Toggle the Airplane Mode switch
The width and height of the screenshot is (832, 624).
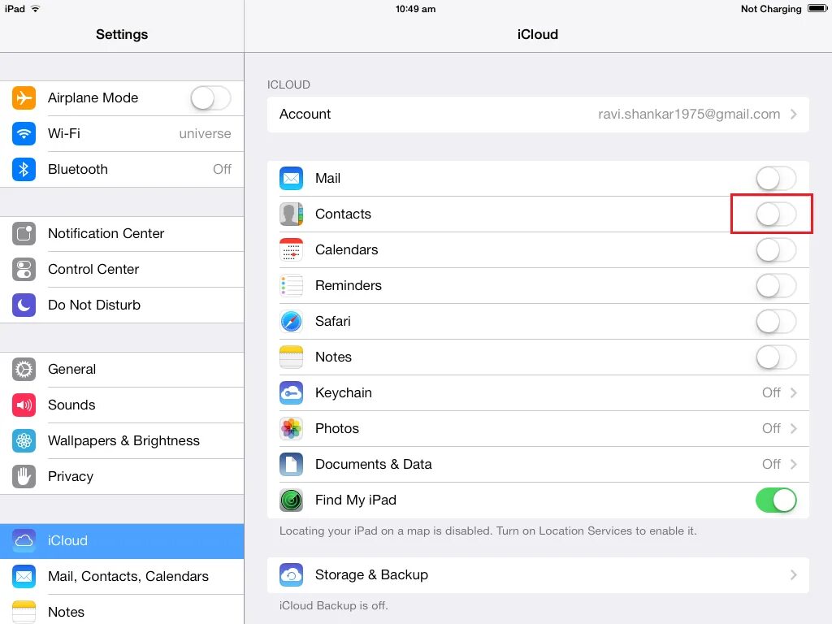pyautogui.click(x=210, y=98)
